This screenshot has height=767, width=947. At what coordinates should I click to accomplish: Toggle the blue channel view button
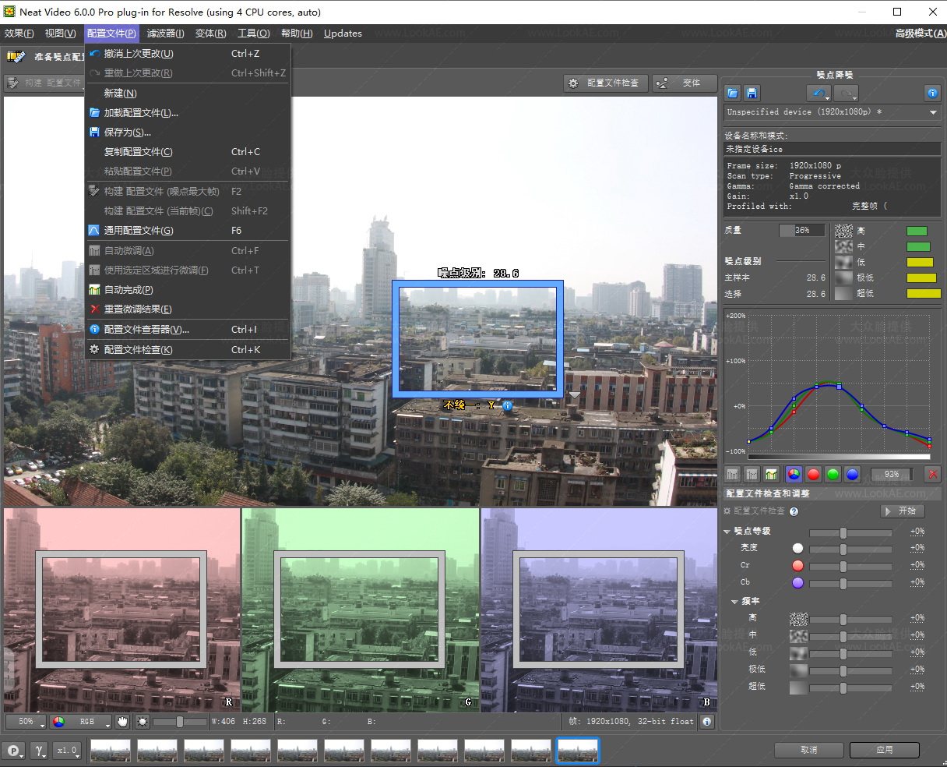pyautogui.click(x=853, y=474)
